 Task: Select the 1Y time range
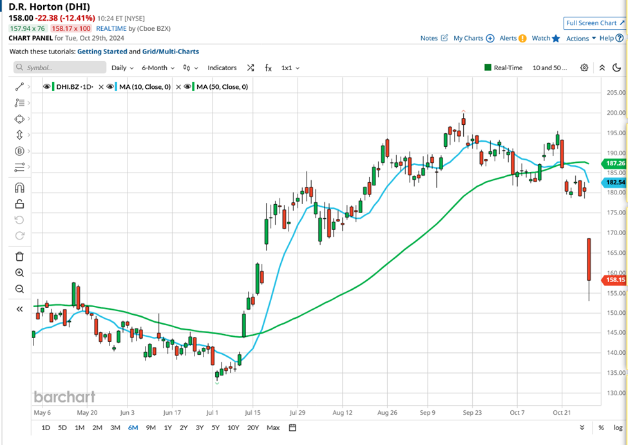coord(167,428)
